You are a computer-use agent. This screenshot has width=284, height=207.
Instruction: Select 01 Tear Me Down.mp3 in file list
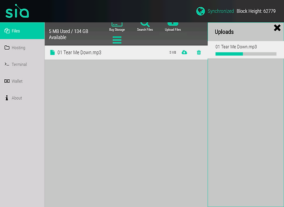126,52
